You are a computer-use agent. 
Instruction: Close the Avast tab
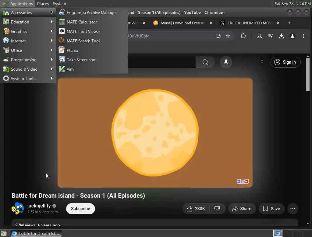click(x=211, y=23)
